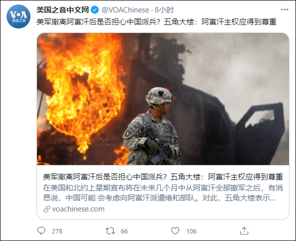
Task: Click the retweet arrows icon
Action: 110,231
